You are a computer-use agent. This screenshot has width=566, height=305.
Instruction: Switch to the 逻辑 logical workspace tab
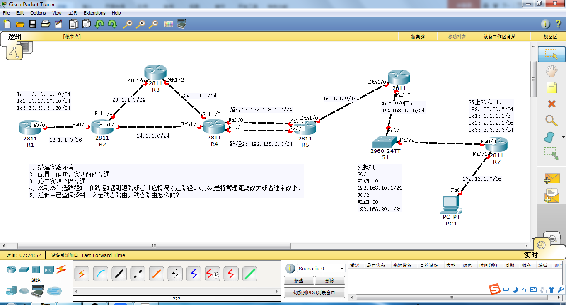coord(15,37)
